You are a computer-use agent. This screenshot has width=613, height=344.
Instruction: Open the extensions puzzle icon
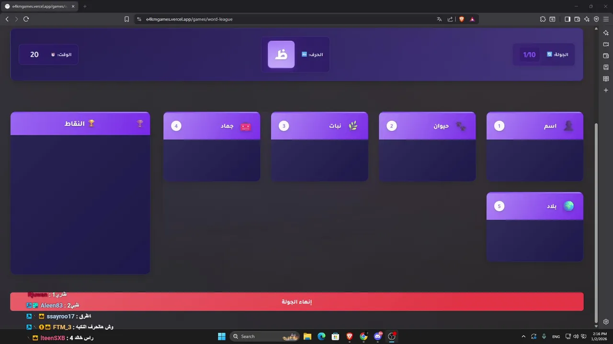point(543,19)
